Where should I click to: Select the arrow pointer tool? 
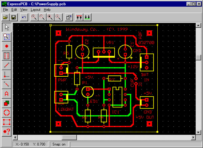(x=6, y=27)
